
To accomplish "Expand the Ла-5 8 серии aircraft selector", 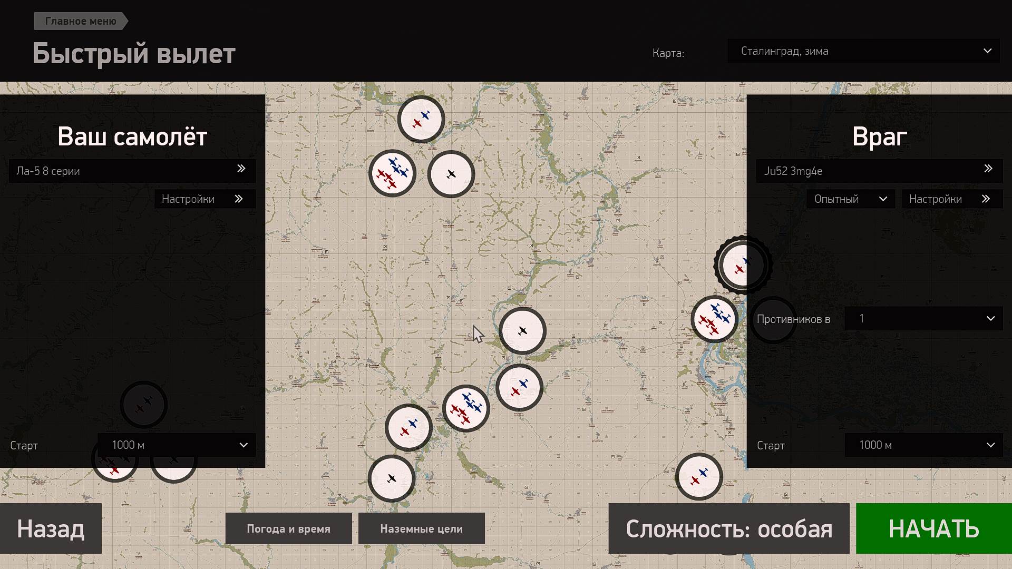I will tap(132, 171).
